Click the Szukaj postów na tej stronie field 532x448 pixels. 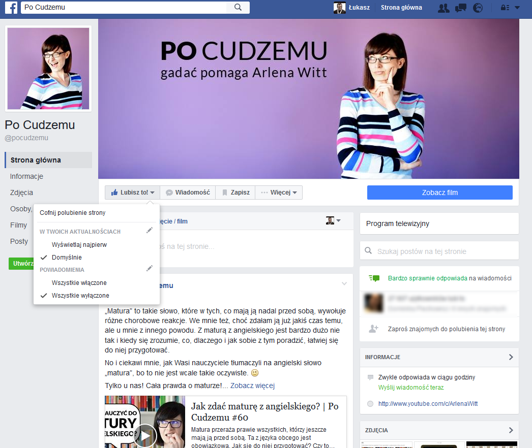click(x=439, y=251)
